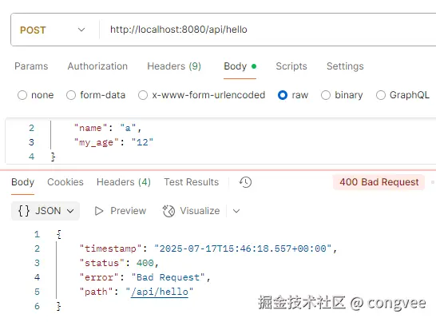Click the "name": "a" line in request body
This screenshot has width=436, height=322.
click(x=108, y=129)
